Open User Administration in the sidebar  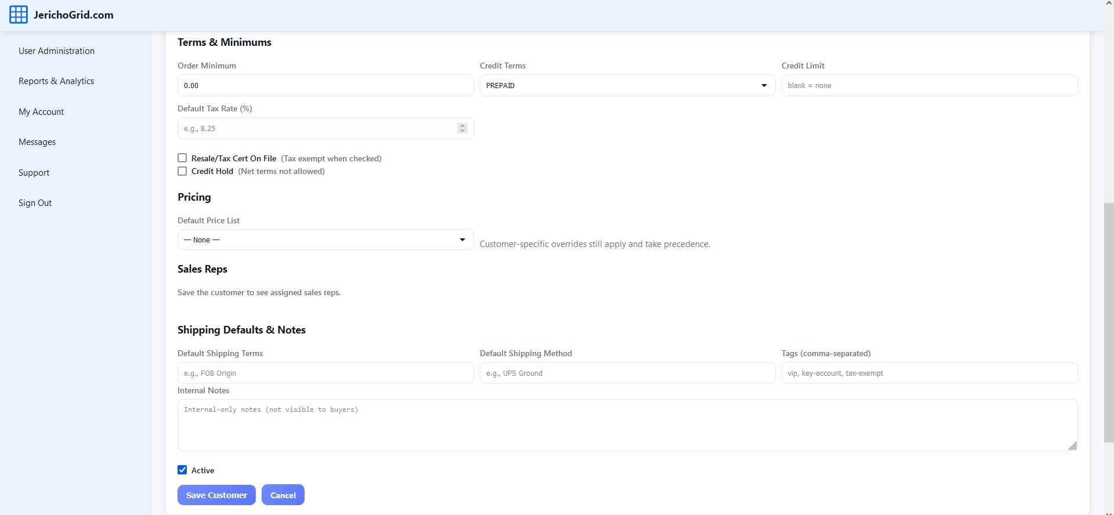[56, 51]
